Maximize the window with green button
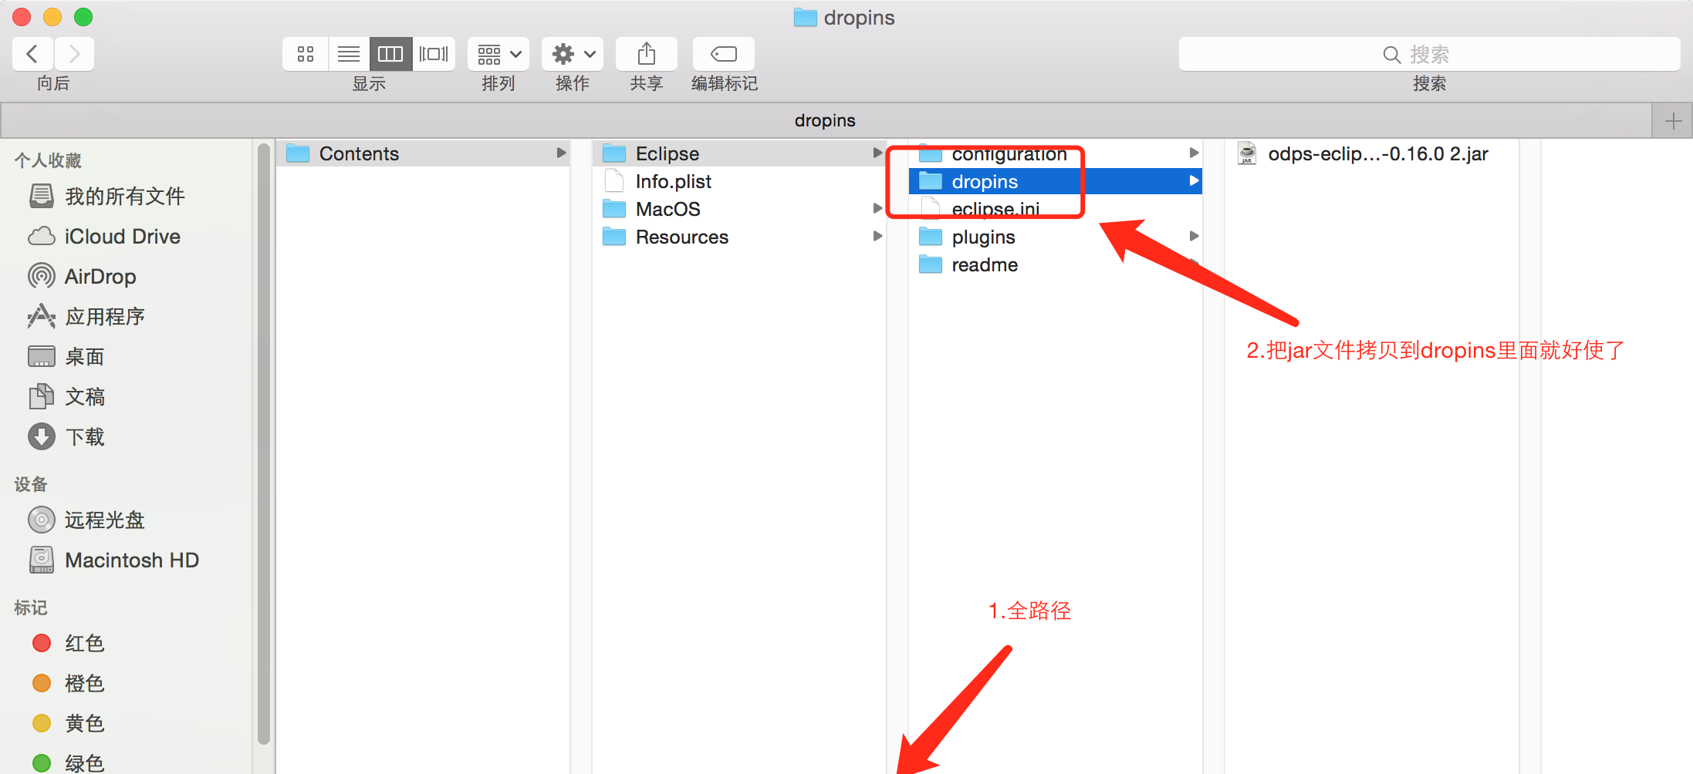Screen dimensions: 1693x774 (83, 17)
